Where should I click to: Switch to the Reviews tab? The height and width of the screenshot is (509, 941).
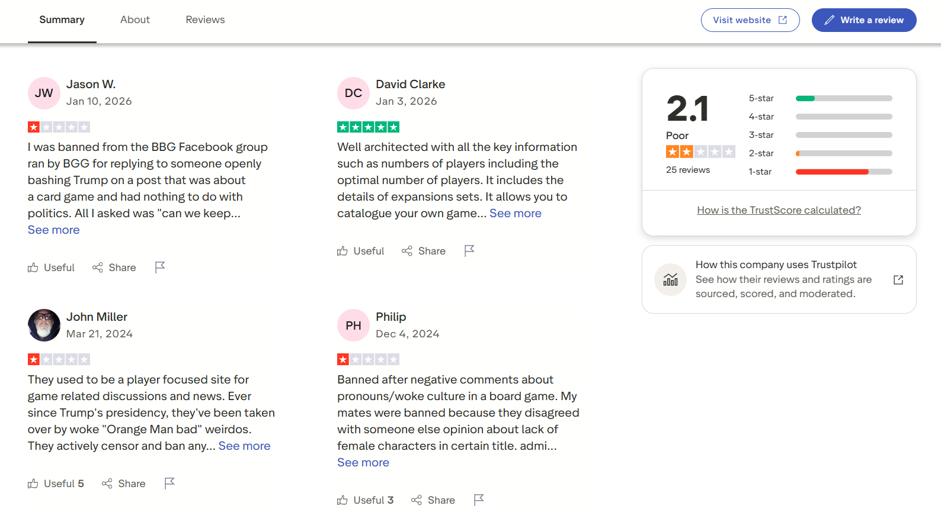[x=205, y=20]
